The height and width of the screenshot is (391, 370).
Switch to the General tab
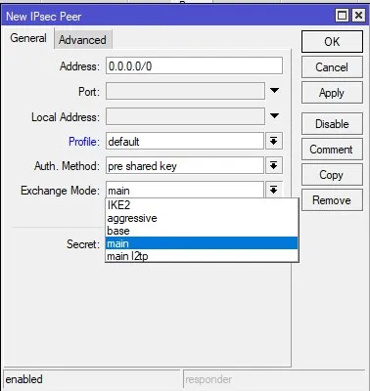(28, 38)
